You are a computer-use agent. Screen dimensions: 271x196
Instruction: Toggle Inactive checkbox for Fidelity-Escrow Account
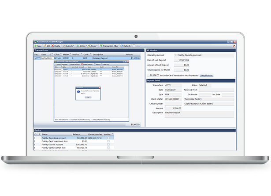tap(108, 144)
